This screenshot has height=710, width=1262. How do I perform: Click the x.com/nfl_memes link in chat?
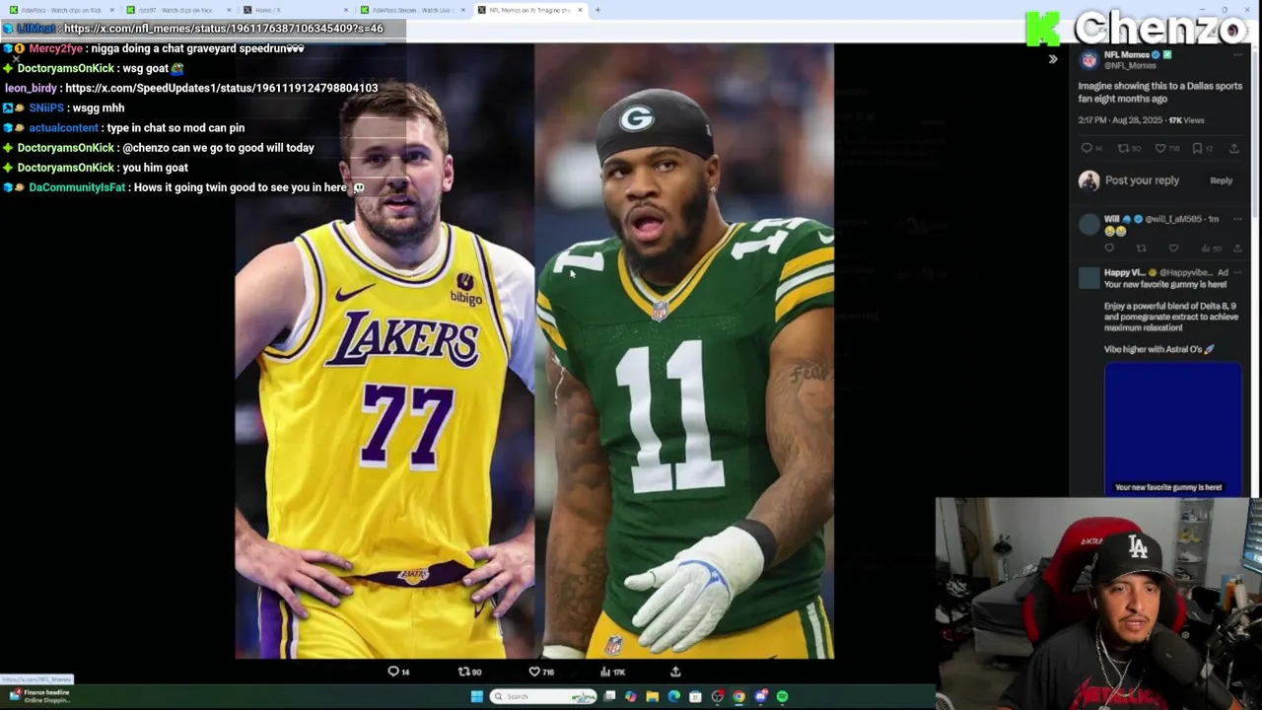coord(224,29)
